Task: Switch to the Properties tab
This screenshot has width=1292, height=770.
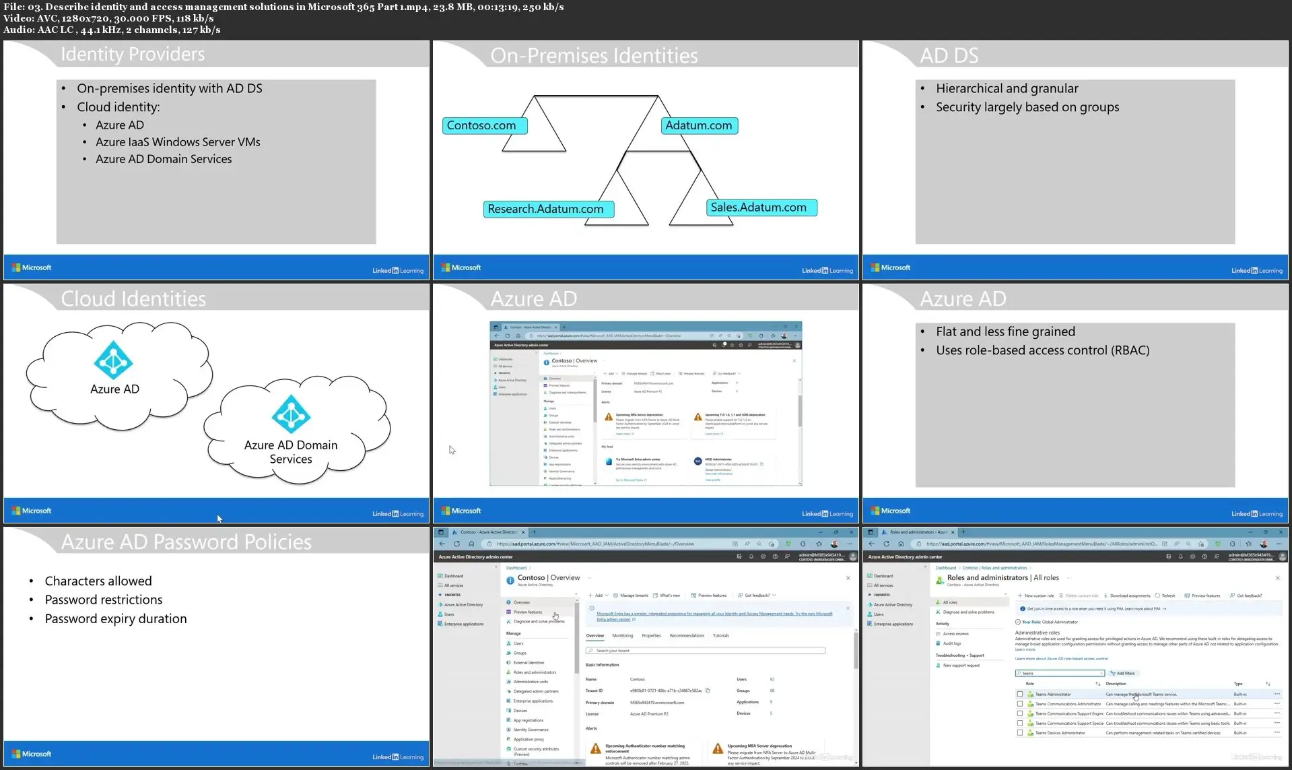Action: [651, 635]
